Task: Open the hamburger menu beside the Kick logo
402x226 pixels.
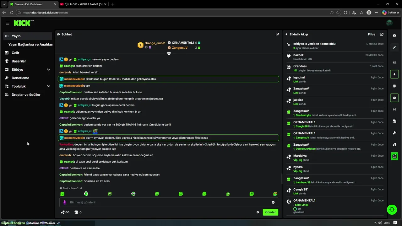Action: coord(8,23)
